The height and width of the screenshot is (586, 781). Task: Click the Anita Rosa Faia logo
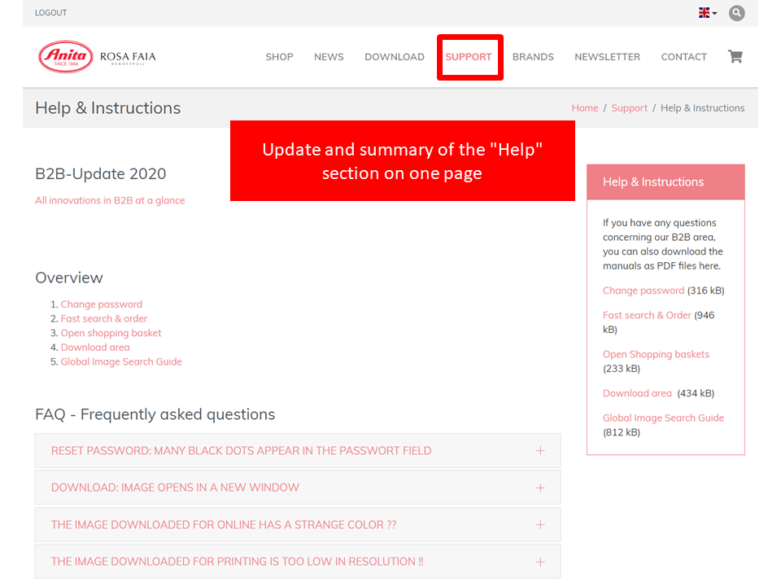(97, 57)
